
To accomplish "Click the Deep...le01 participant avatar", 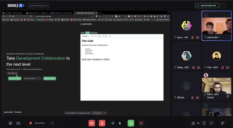I will [186, 56].
